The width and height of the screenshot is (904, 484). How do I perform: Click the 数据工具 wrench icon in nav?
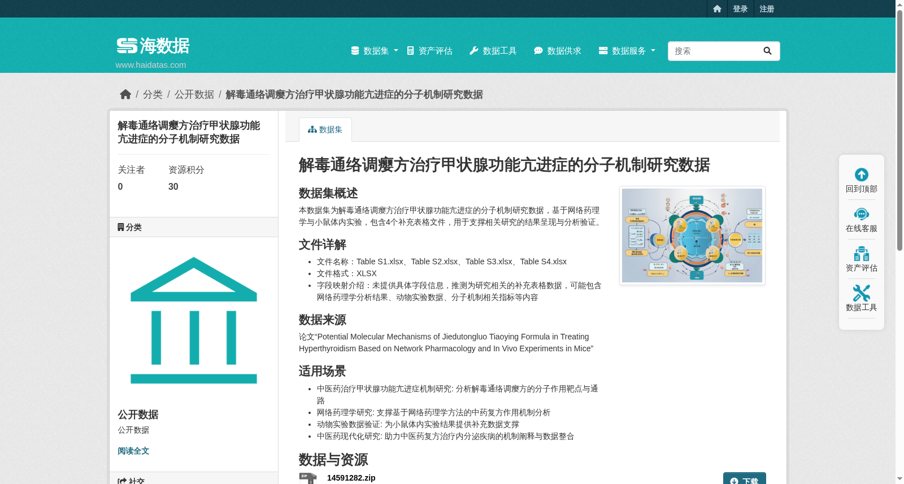(x=474, y=51)
